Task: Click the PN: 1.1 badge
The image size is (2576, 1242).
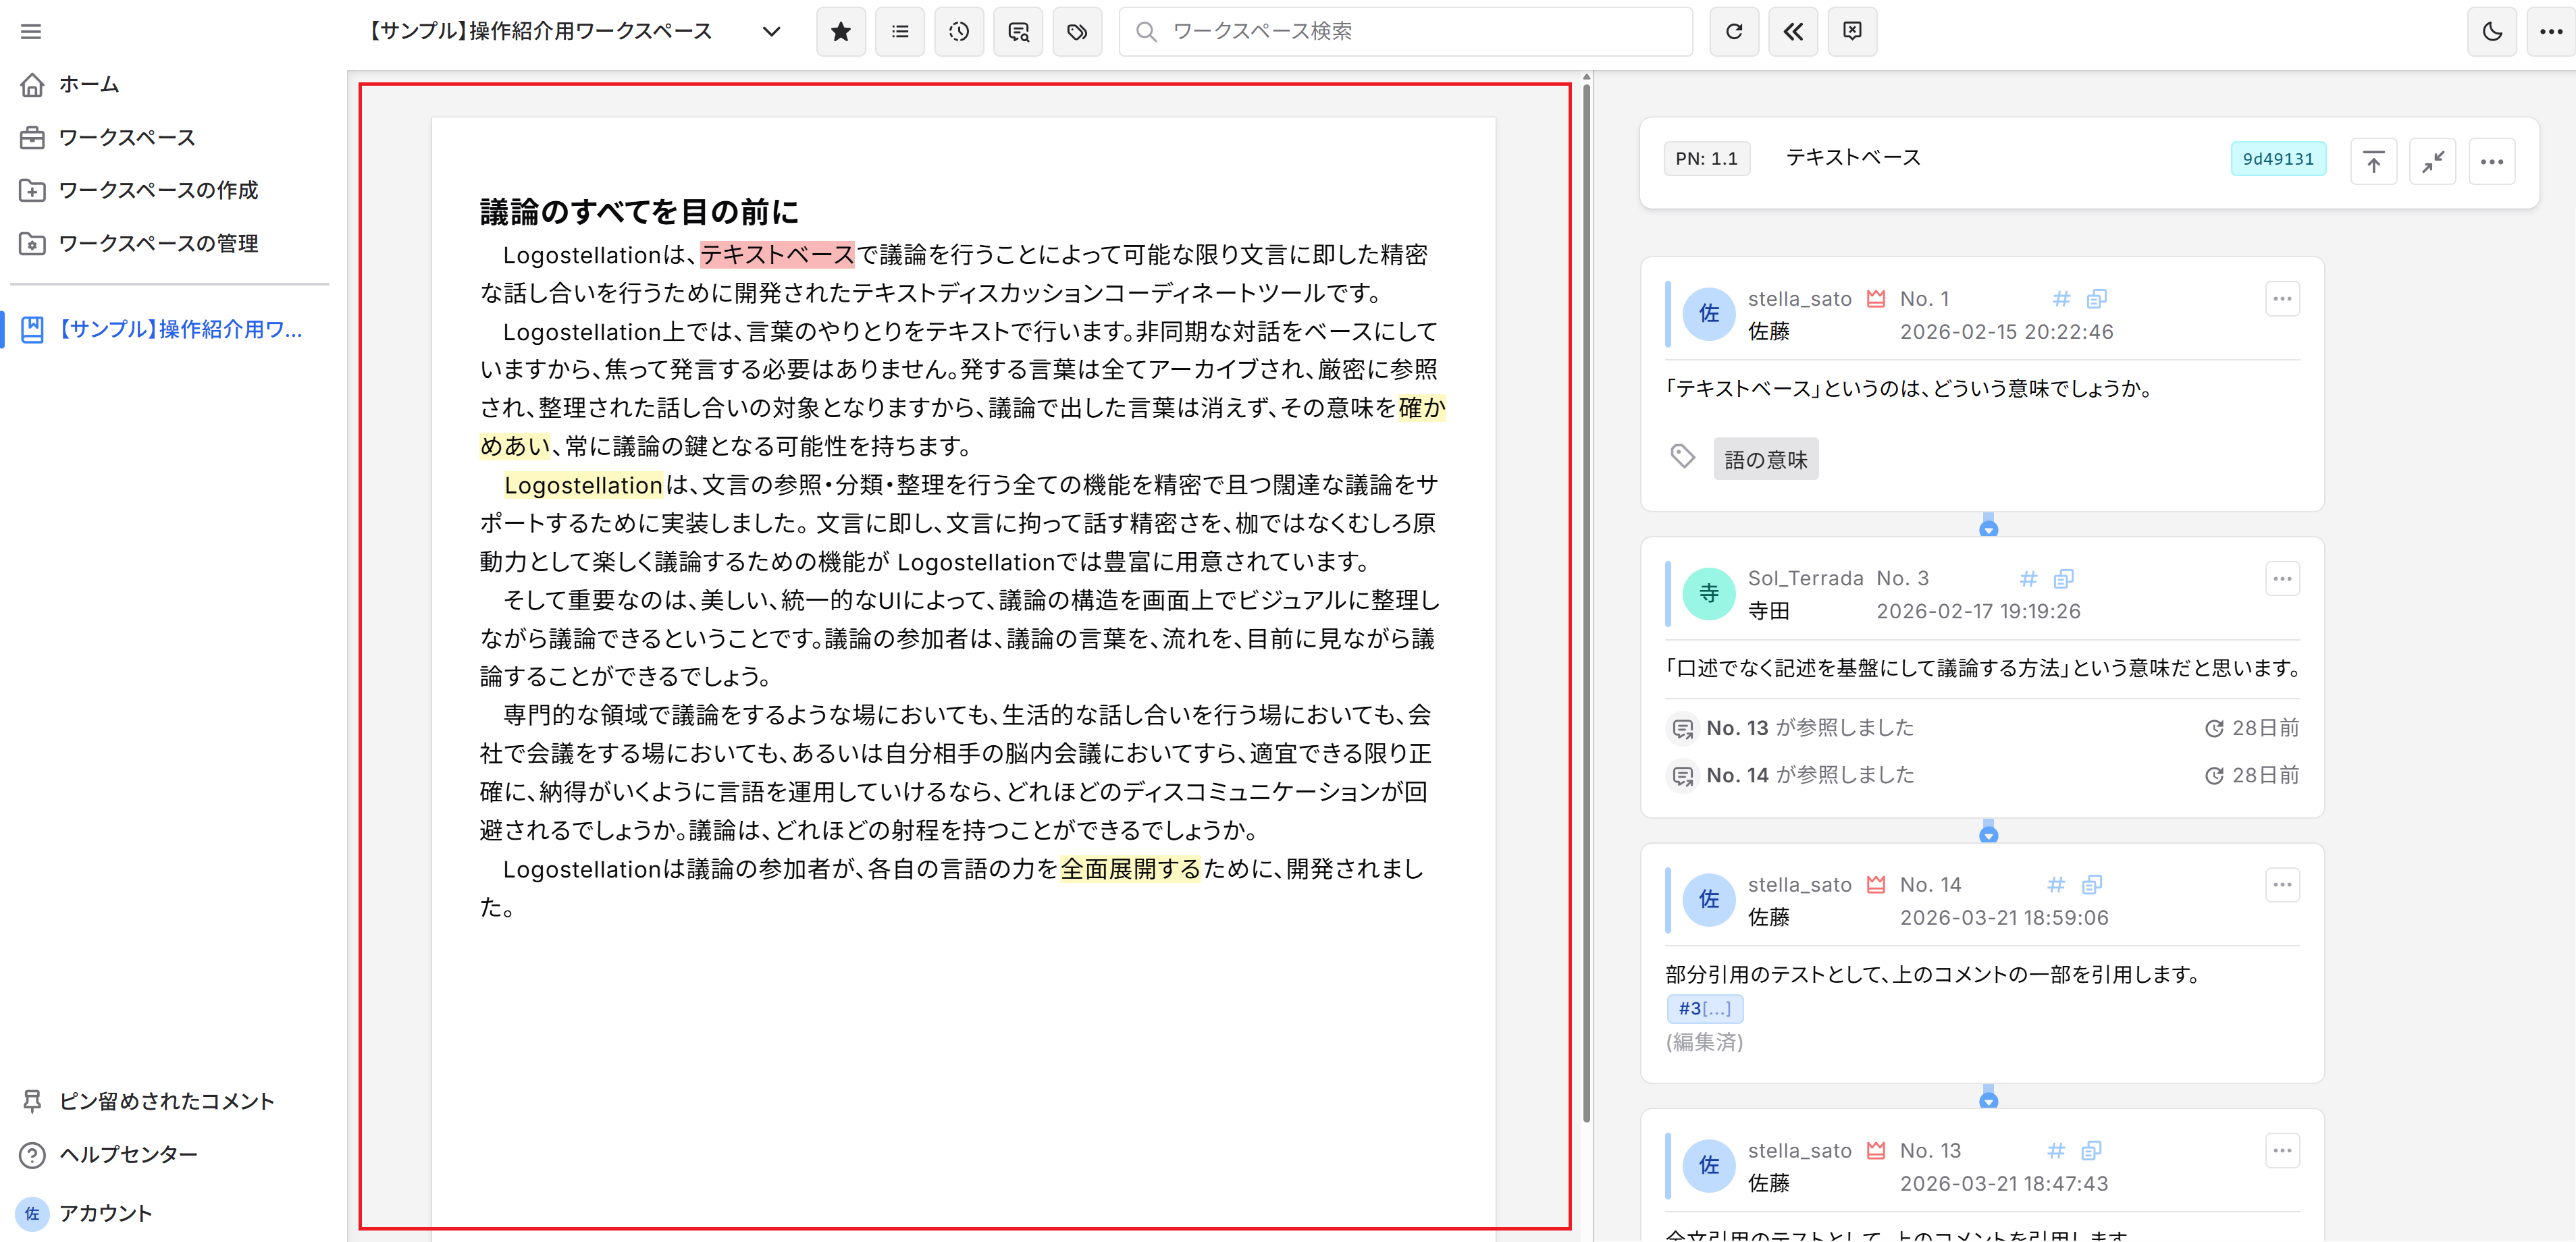Action: pyautogui.click(x=1706, y=159)
